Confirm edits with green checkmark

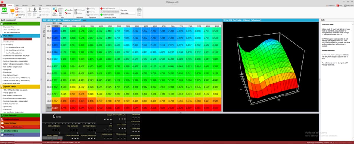(69, 10)
